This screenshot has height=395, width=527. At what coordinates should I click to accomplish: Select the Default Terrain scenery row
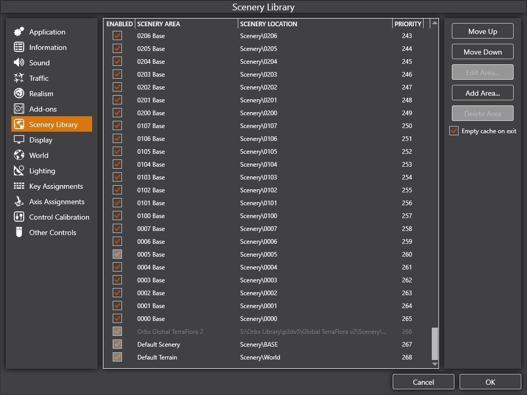click(157, 357)
